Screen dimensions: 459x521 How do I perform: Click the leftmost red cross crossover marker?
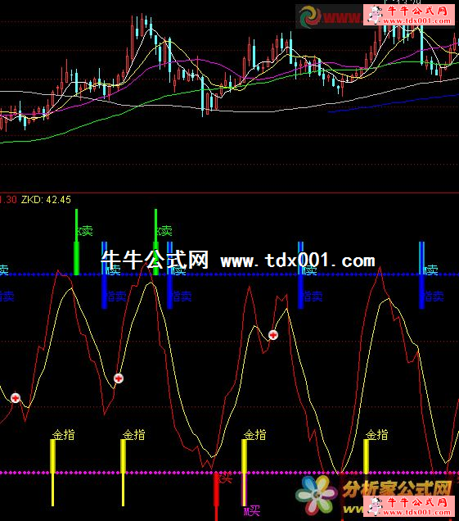(x=16, y=398)
